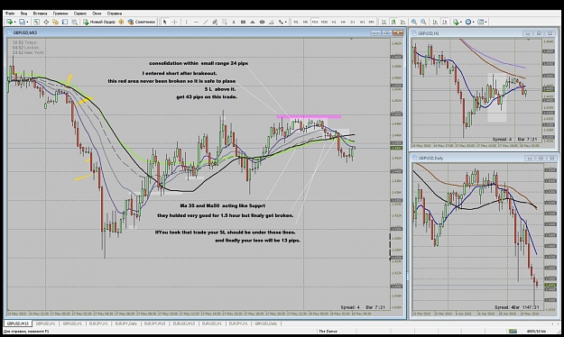This screenshot has width=564, height=337.
Task: Open the periods clock icon
Action: coord(468,22)
